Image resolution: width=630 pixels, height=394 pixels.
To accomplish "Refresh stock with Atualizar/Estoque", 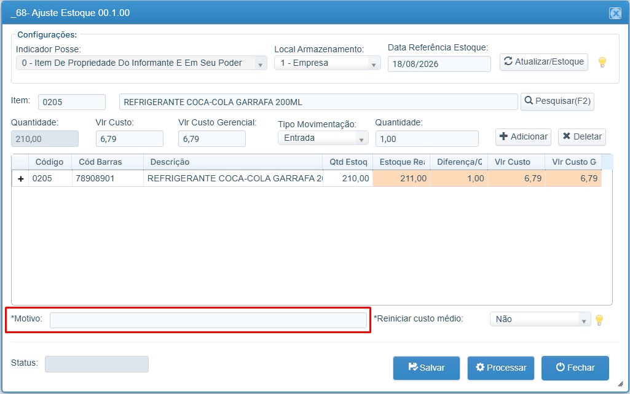I will tap(543, 62).
